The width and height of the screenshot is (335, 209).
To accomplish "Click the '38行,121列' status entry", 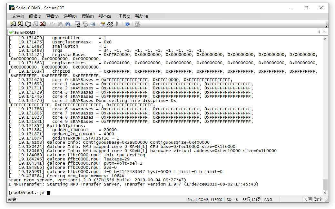I will click(x=252, y=200).
